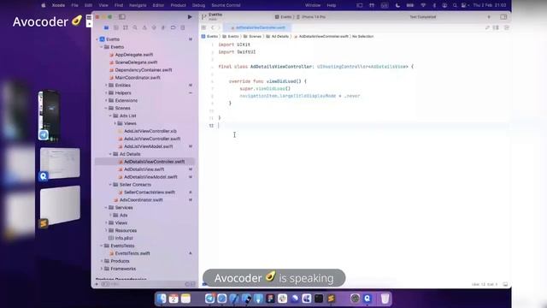This screenshot has width=547, height=308.
Task: Open Finder from the Dock
Action: [162, 299]
